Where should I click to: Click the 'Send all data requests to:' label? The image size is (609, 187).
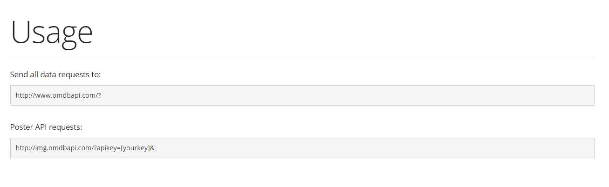click(55, 74)
